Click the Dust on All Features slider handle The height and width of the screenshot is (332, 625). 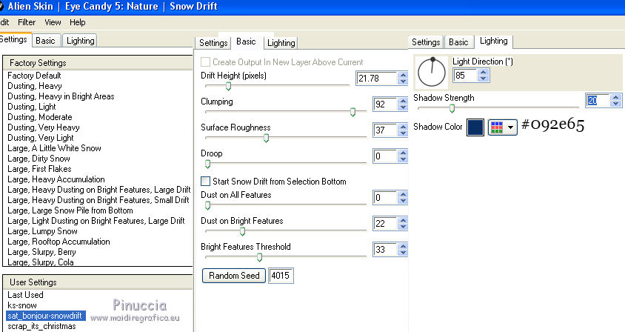(x=207, y=205)
